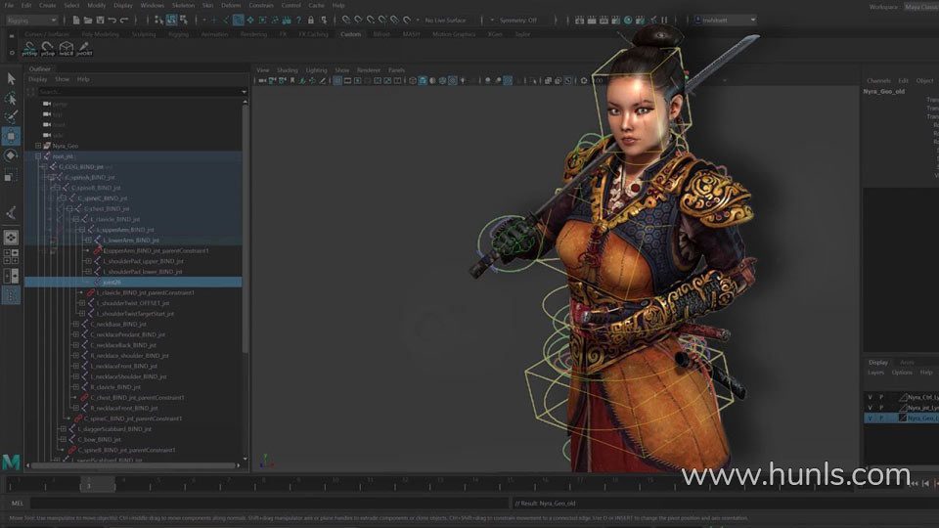This screenshot has height=528, width=939.
Task: Click into the MEL command line input
Action: (269, 504)
